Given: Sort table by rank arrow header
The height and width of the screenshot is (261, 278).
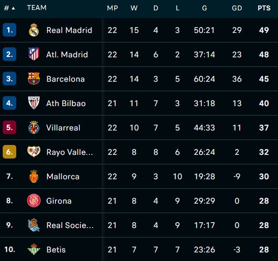Looking at the screenshot, I should click(x=9, y=8).
